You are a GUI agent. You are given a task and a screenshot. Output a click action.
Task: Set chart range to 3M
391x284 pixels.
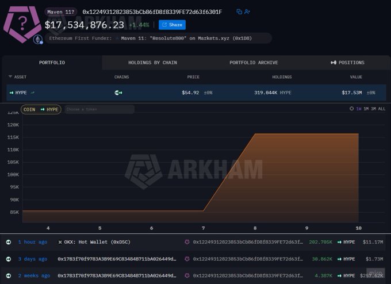[373, 109]
